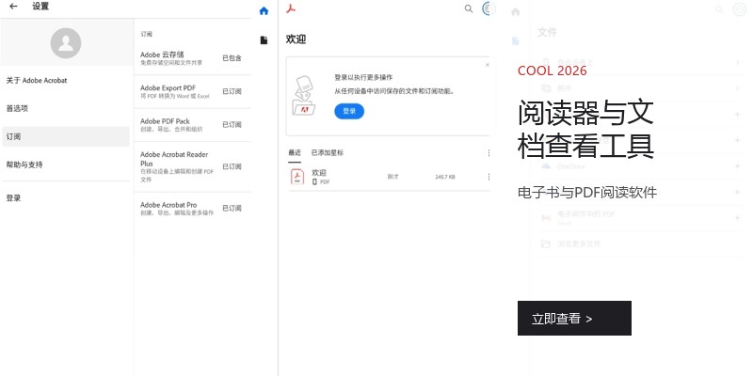The width and height of the screenshot is (753, 376).
Task: Open the 欢迎 PDF file in recents
Action: coord(389,177)
